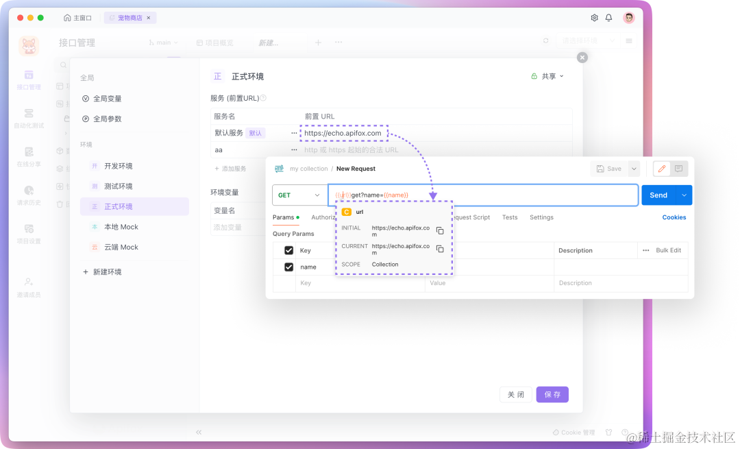Click 保存 button in dialog
The width and height of the screenshot is (740, 449).
click(x=552, y=395)
